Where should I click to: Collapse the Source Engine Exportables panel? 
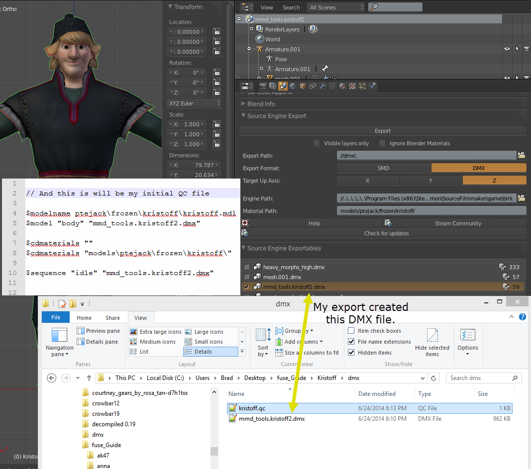pyautogui.click(x=243, y=248)
